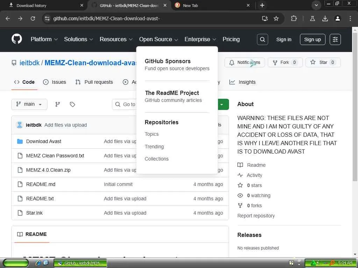The image size is (358, 268).
Task: Click Report repository link
Action: pyautogui.click(x=256, y=216)
